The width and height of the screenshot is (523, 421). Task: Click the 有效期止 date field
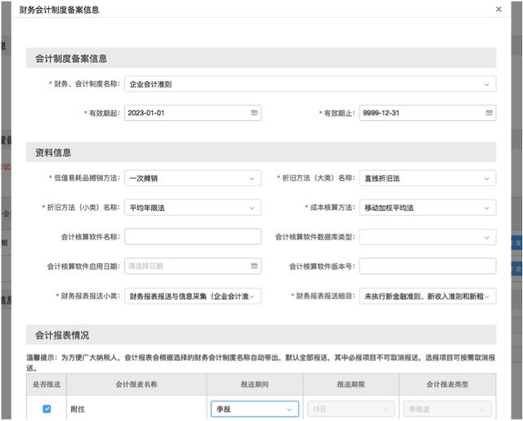[427, 113]
